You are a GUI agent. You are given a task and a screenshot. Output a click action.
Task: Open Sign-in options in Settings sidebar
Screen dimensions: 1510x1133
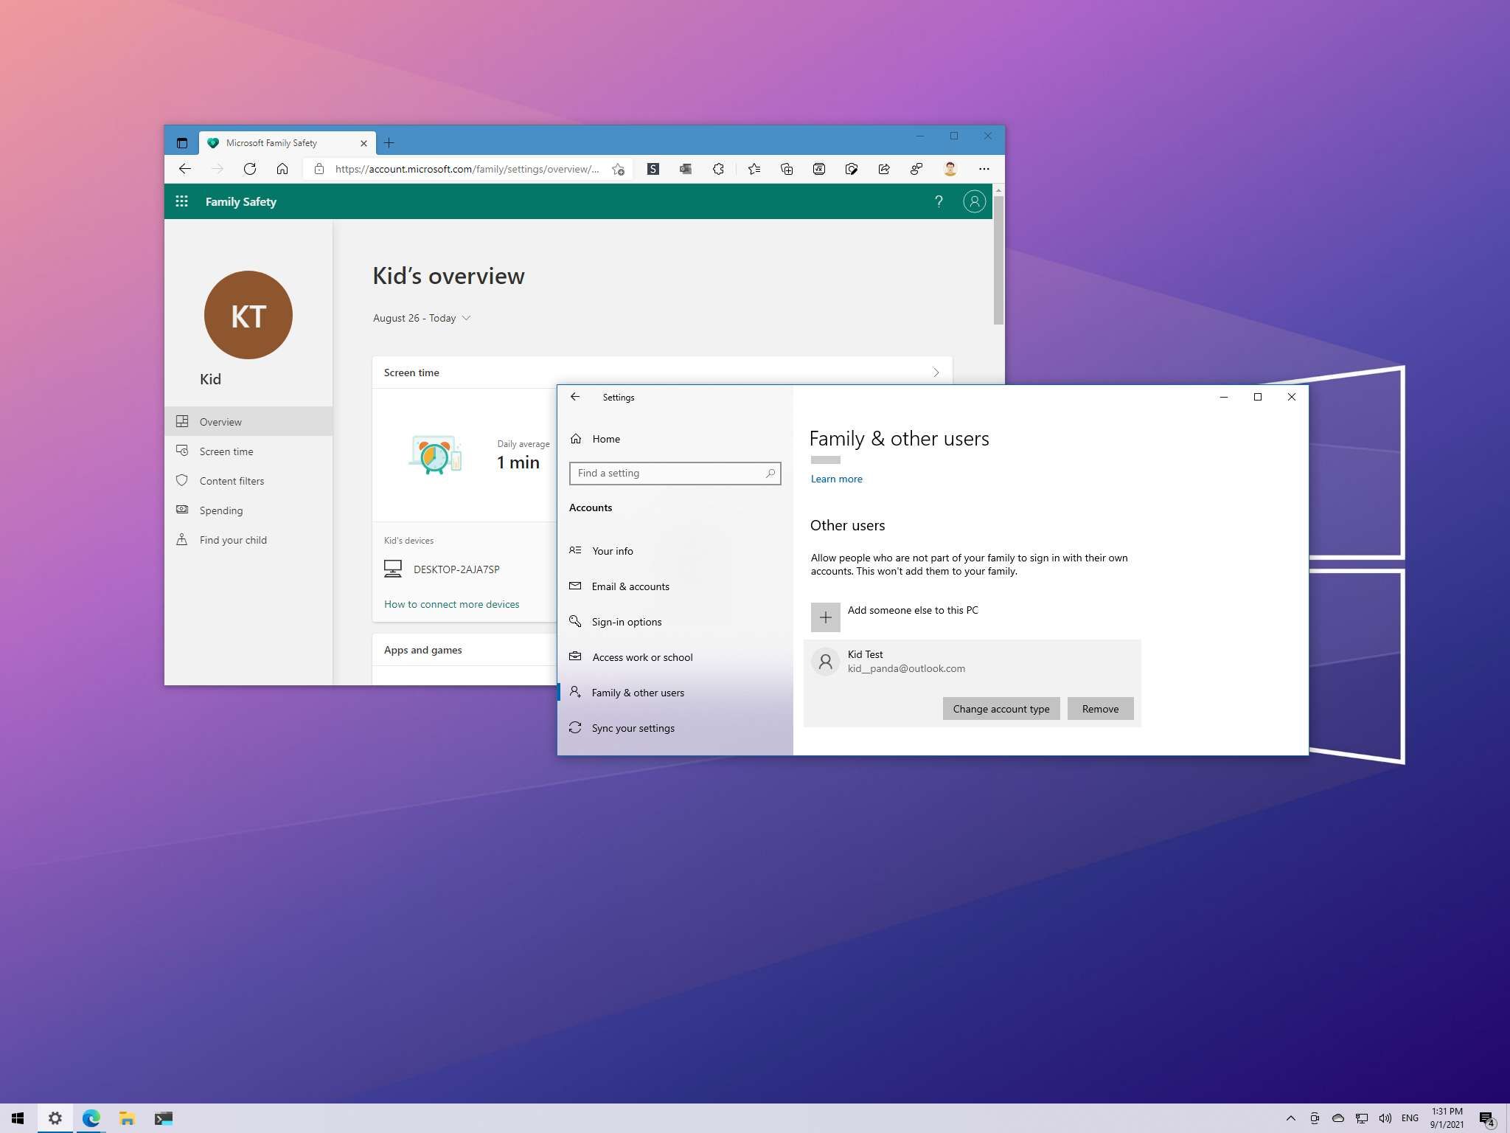click(626, 622)
